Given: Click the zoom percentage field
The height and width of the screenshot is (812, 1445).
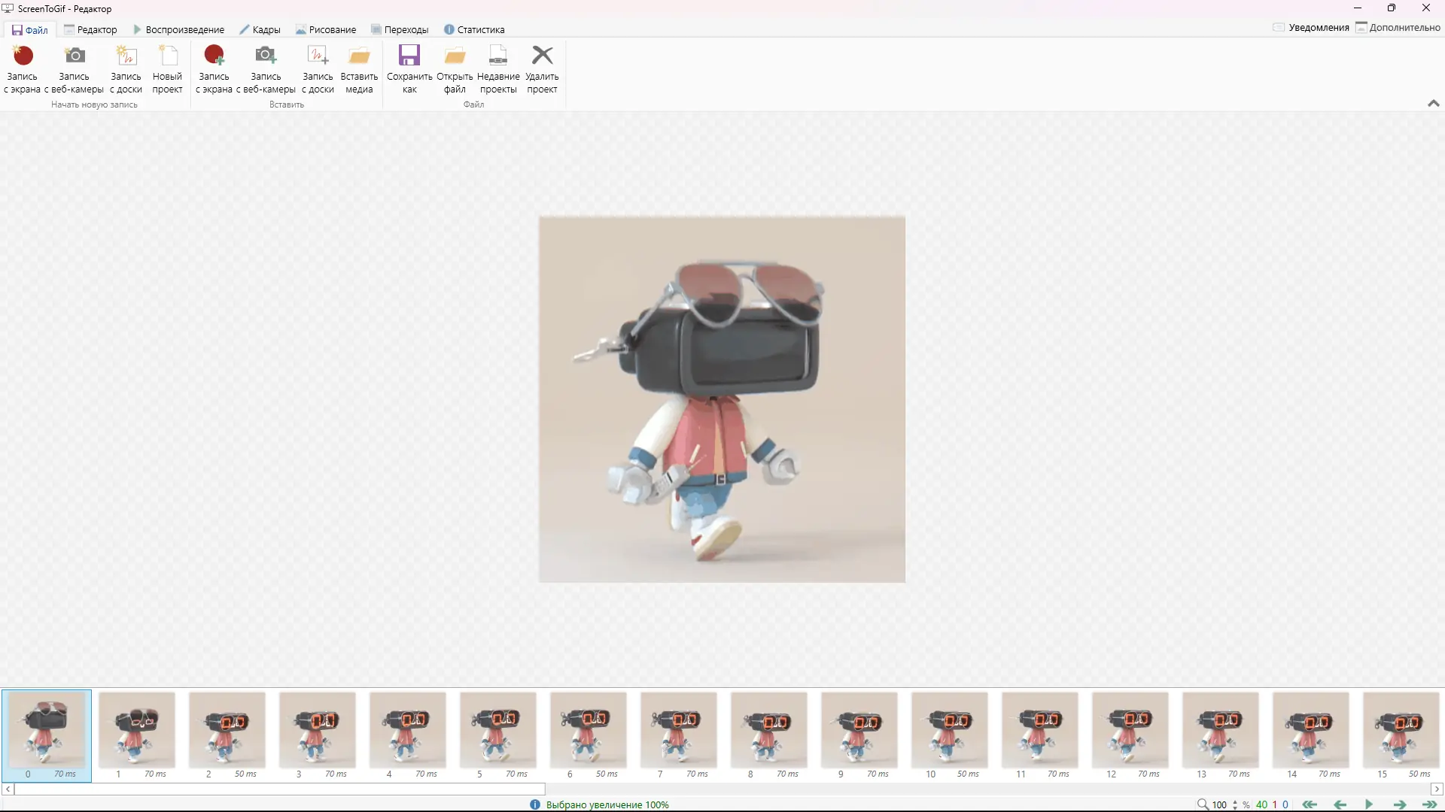Looking at the screenshot, I should 1219,804.
